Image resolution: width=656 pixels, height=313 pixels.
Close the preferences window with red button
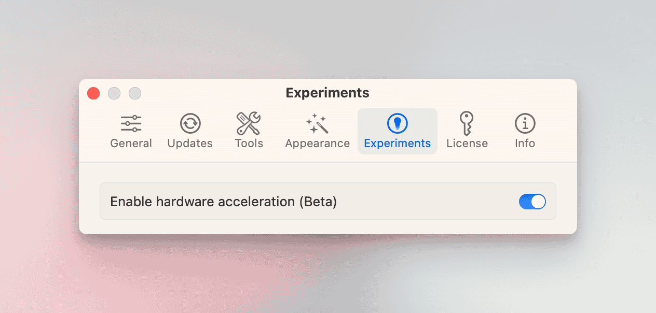(x=93, y=93)
